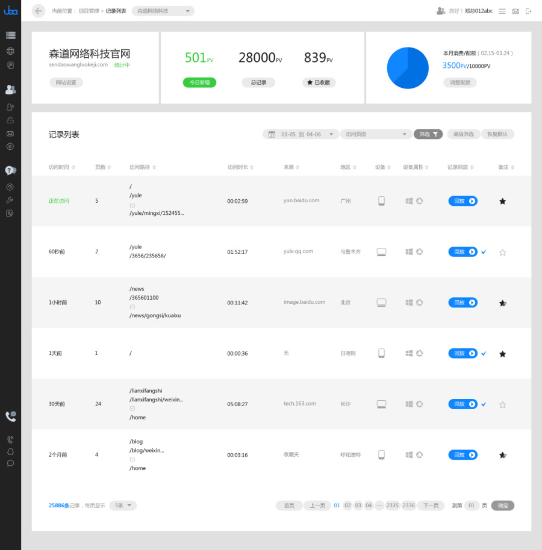Expand the 03-05 到 04-06 date range dropdown
The image size is (542, 550).
coord(301,134)
